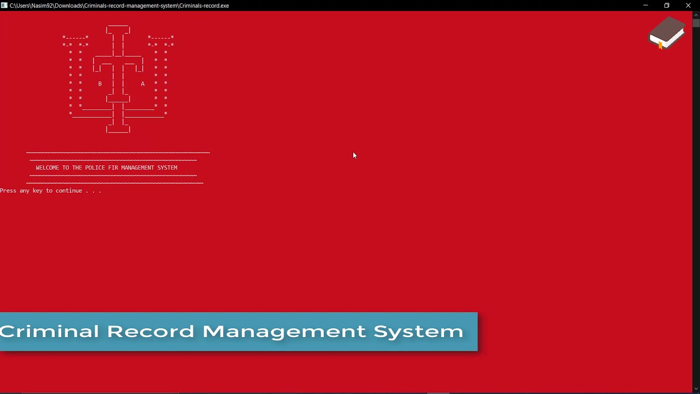This screenshot has width=700, height=394.
Task: Click the book logo icon at top right
Action: pos(667,33)
